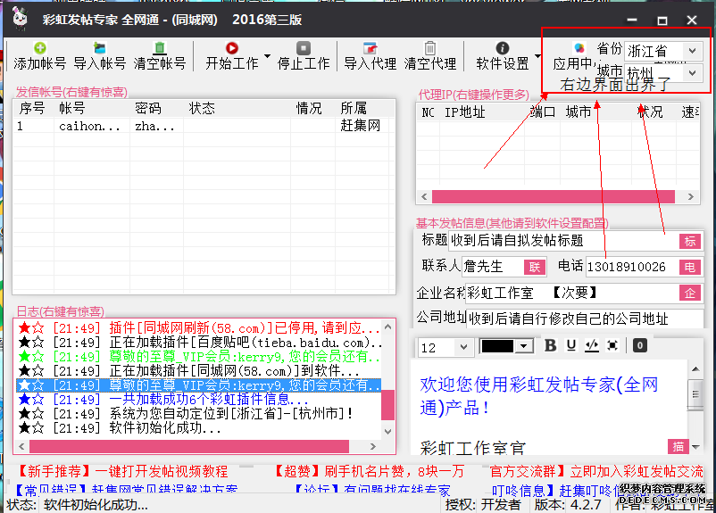Click the 所属 column header

click(353, 109)
